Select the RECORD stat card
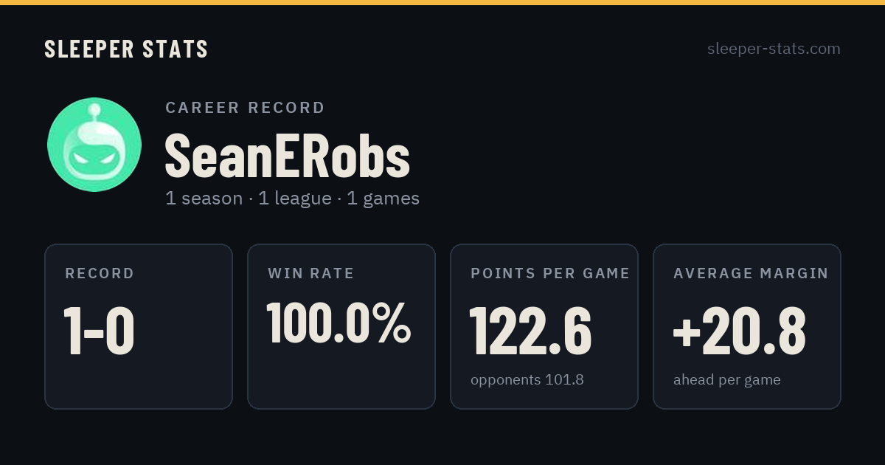The height and width of the screenshot is (465, 885). click(x=139, y=326)
